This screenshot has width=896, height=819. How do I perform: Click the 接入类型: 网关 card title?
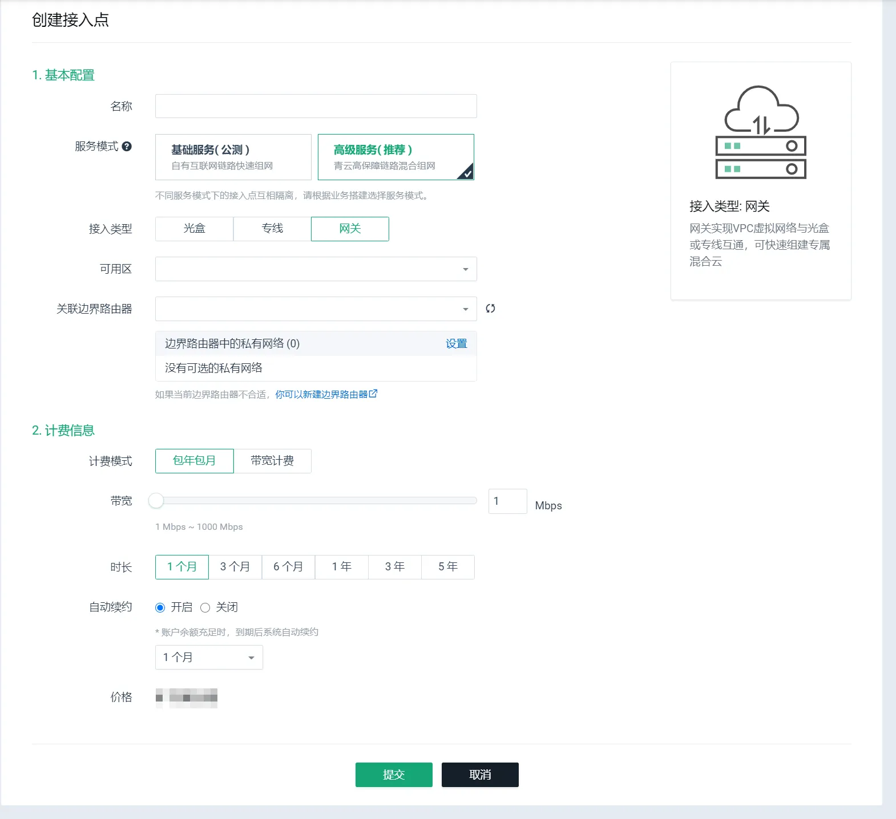729,206
